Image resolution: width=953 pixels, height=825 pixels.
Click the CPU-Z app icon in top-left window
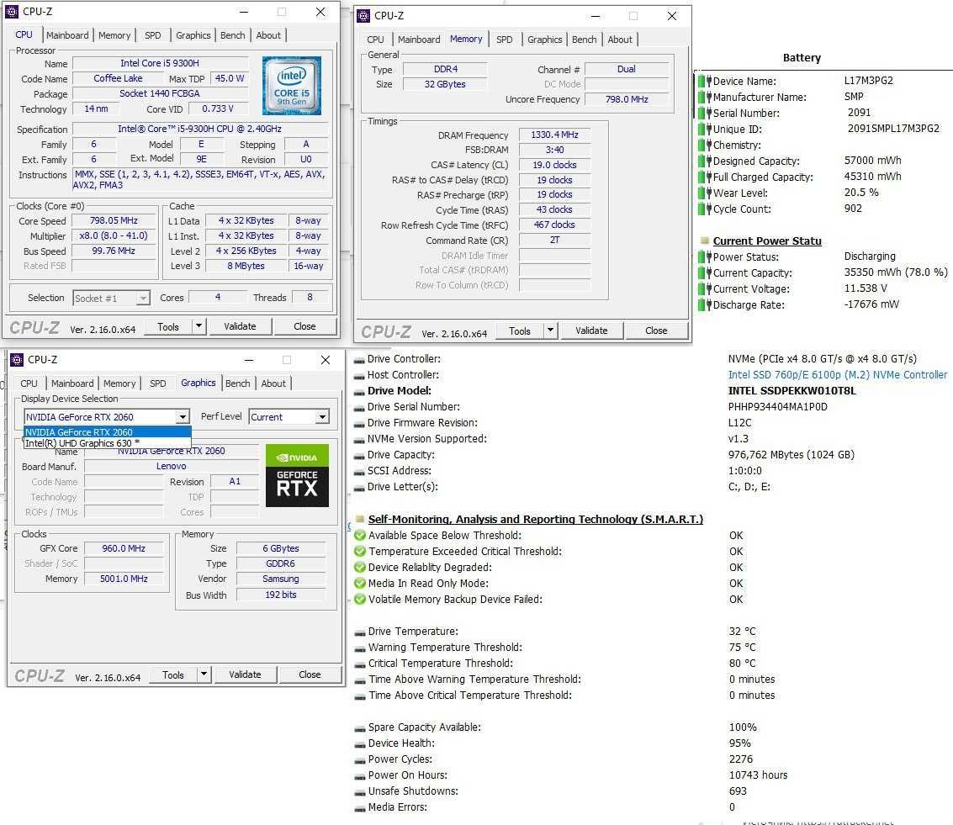coord(12,12)
